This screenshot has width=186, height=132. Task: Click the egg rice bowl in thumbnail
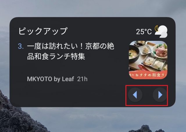[134, 55]
